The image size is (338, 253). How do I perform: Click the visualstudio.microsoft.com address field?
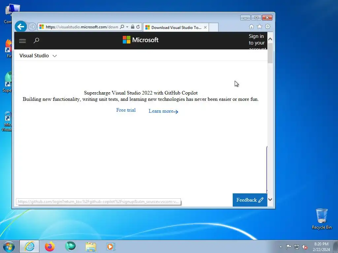coord(82,27)
